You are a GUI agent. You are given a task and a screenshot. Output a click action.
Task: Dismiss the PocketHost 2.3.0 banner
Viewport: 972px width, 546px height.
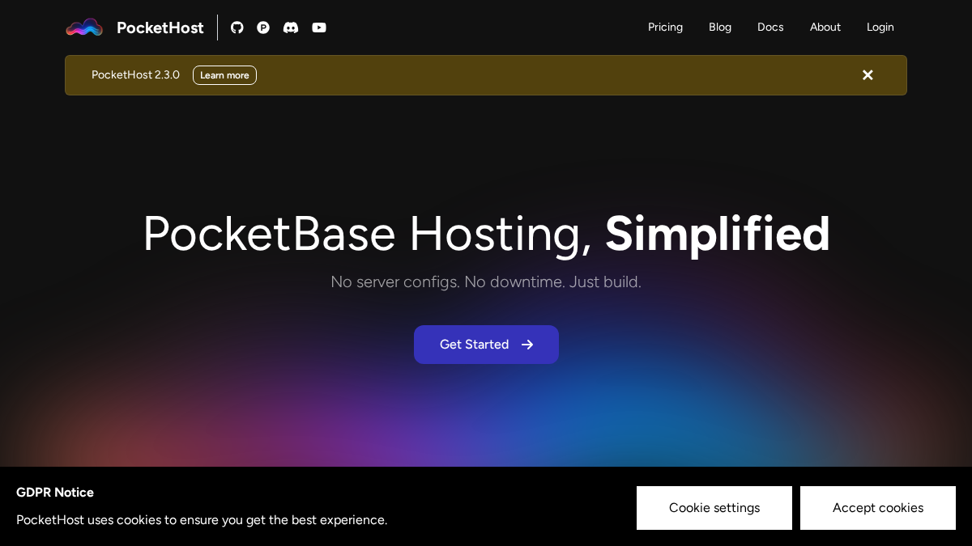coord(868,75)
